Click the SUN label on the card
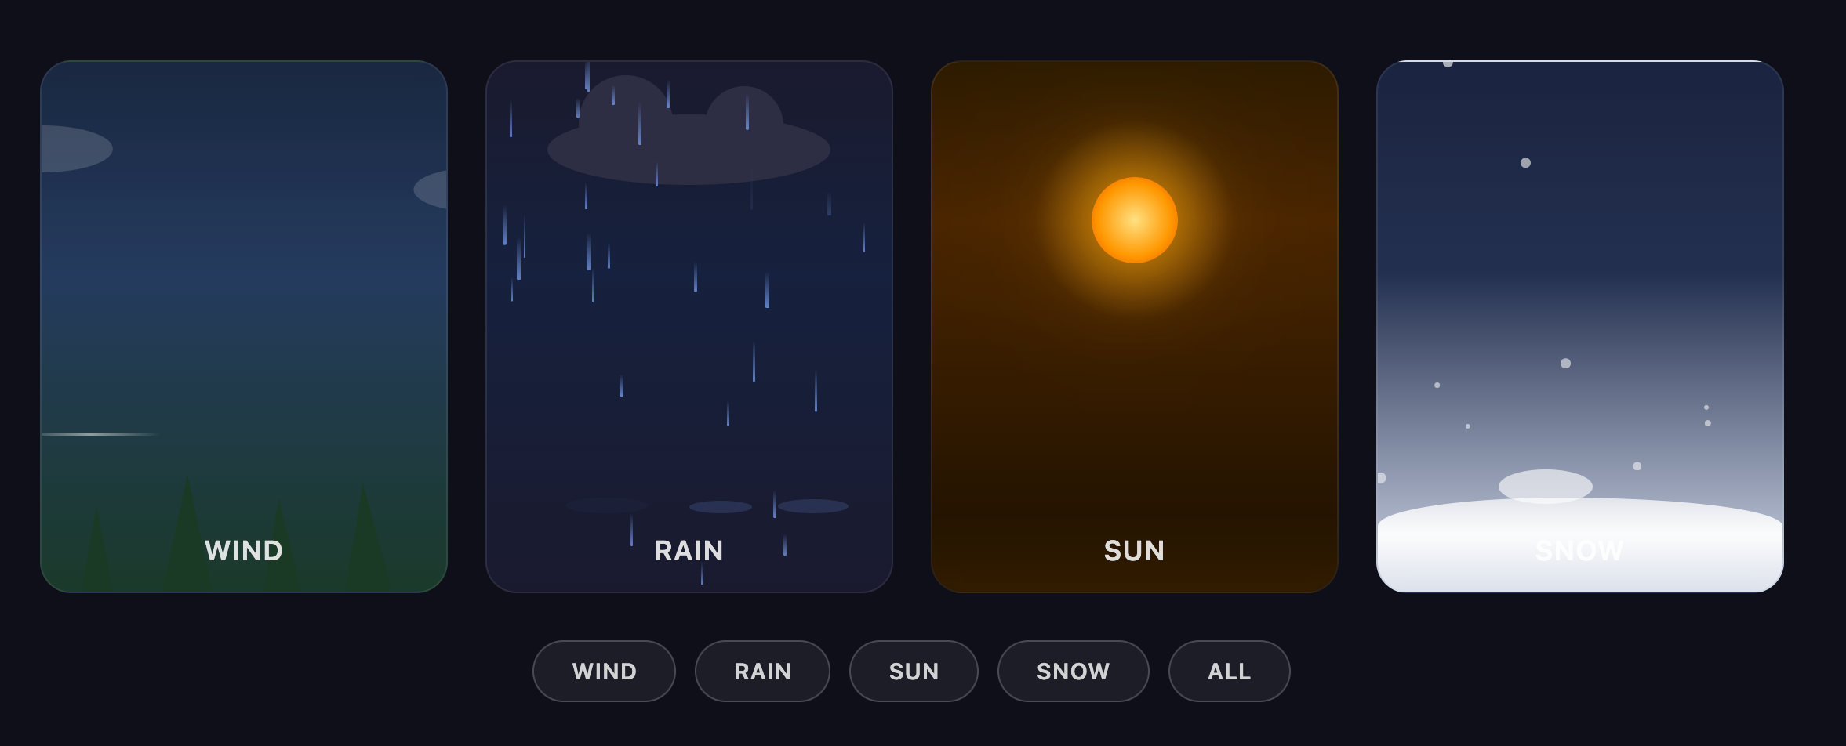 coord(1135,551)
